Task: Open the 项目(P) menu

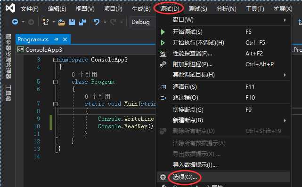Action: (x=113, y=8)
